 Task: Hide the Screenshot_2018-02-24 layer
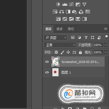47,61
